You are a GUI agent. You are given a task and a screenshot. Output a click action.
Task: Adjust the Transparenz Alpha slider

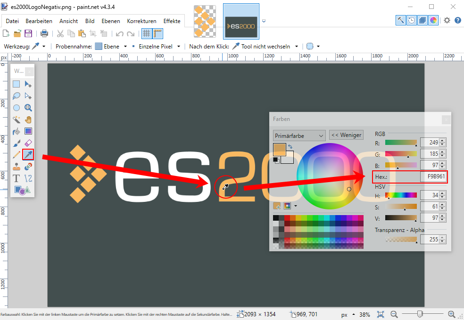point(401,239)
